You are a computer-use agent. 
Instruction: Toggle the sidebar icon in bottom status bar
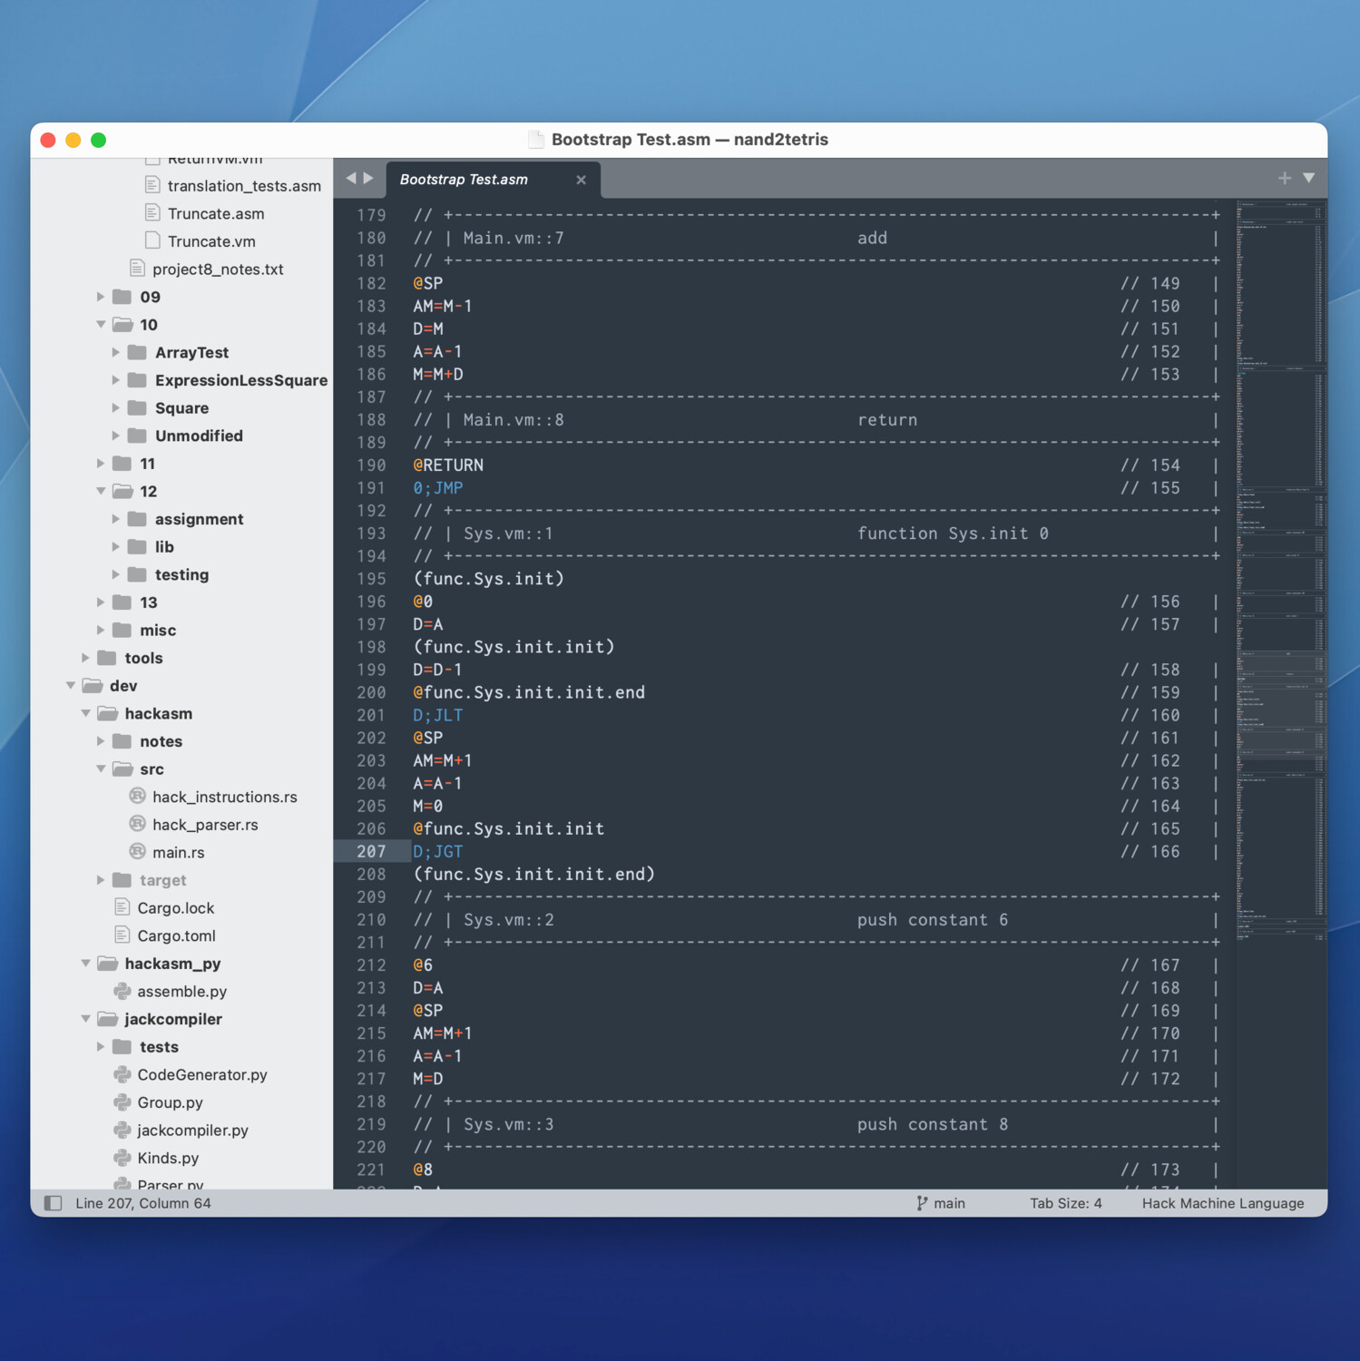(x=54, y=1202)
